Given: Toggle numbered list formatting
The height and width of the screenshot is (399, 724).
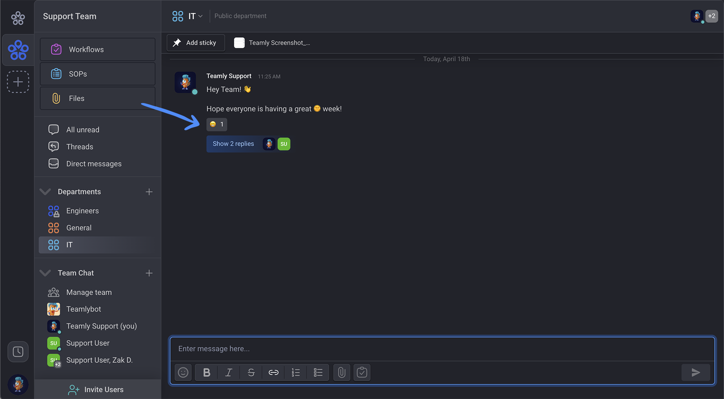Looking at the screenshot, I should (296, 372).
